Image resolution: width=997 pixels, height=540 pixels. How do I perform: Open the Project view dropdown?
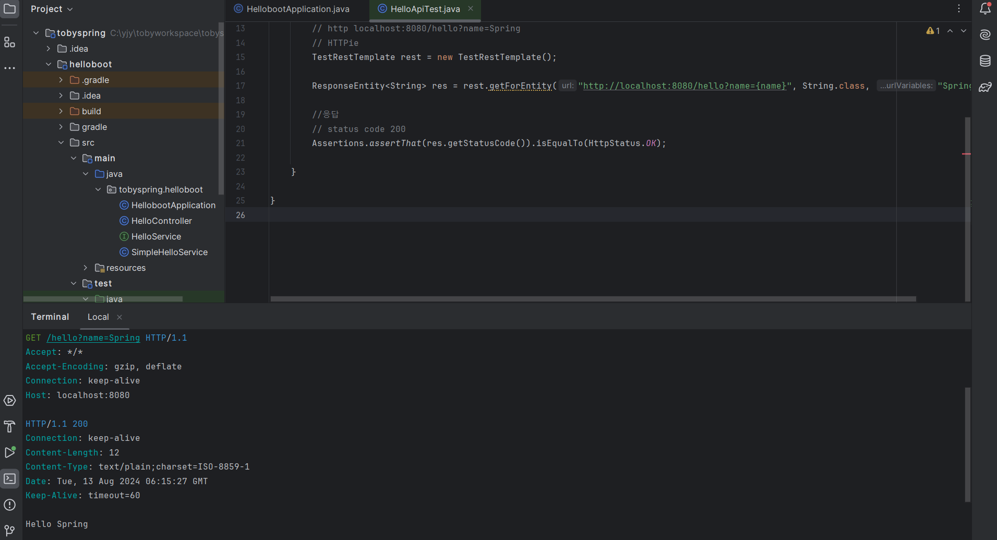pyautogui.click(x=52, y=9)
